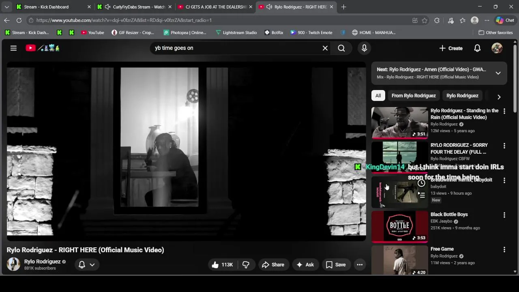Open browser extensions puzzle icon

(437, 20)
